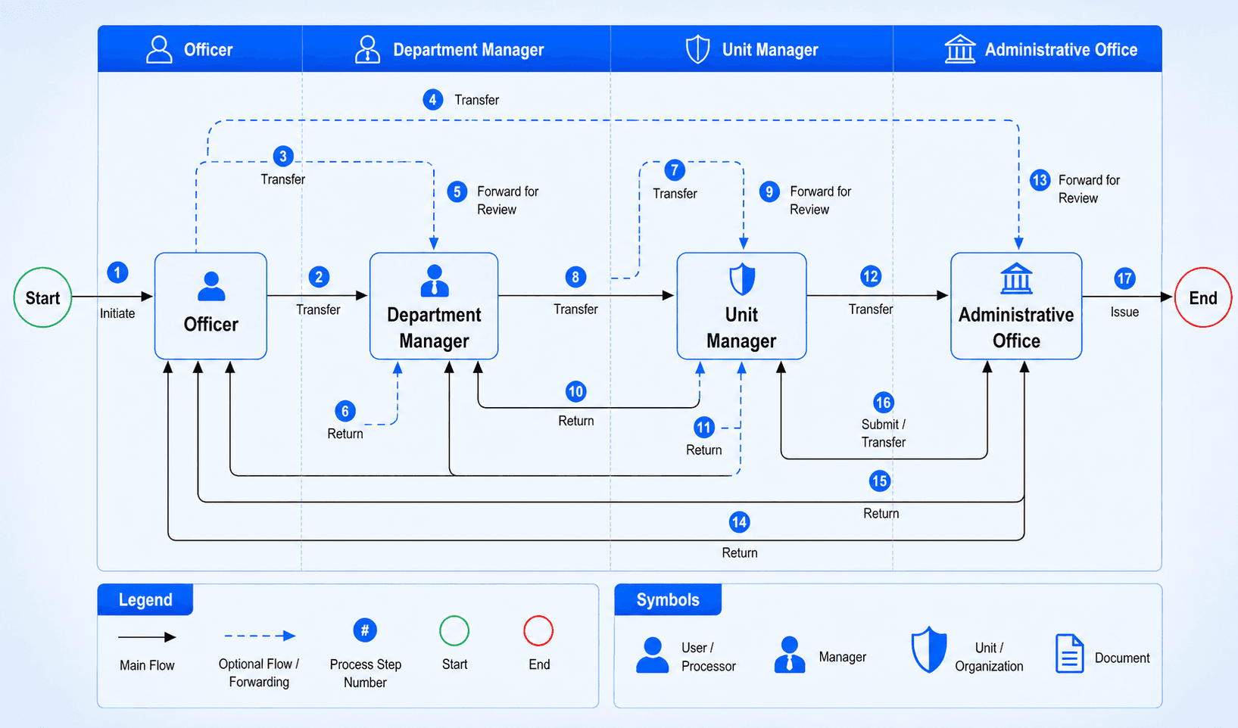Click the Forward for Review label beside step 5
1238x728 pixels.
tap(507, 201)
